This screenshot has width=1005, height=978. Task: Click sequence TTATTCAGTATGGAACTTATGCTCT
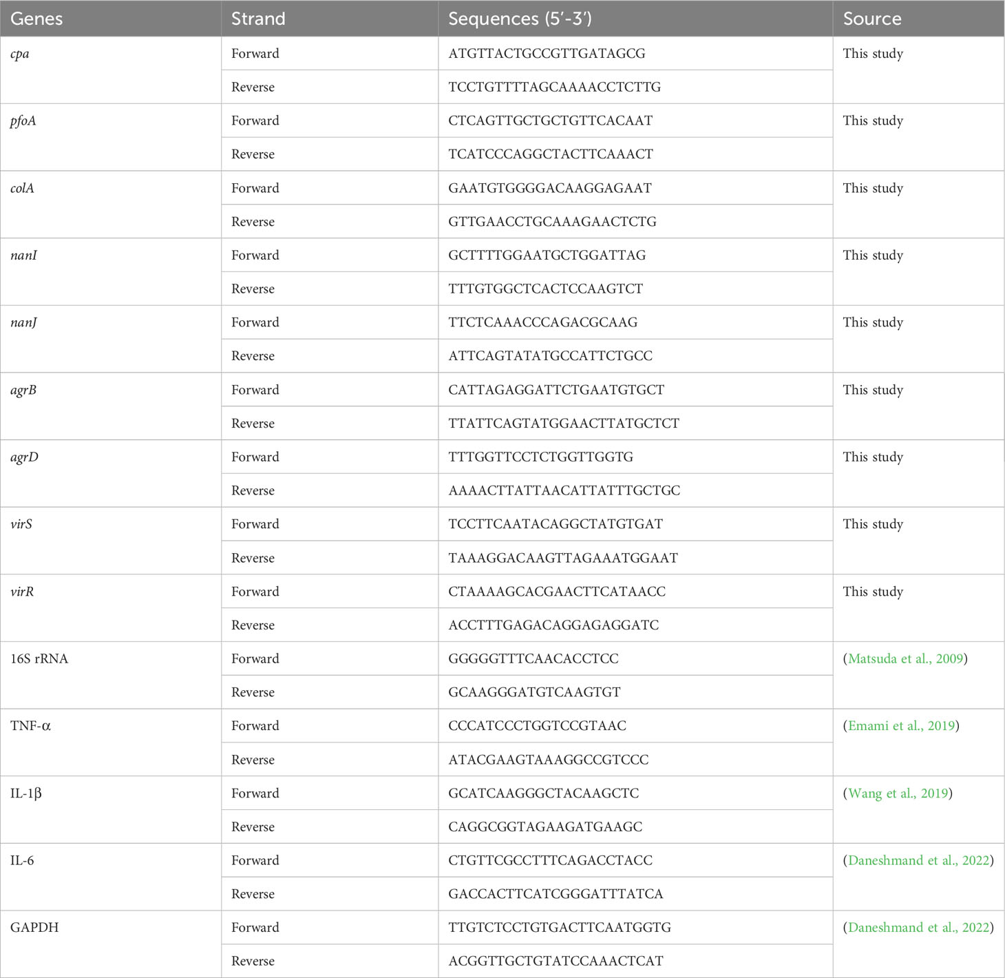point(564,424)
